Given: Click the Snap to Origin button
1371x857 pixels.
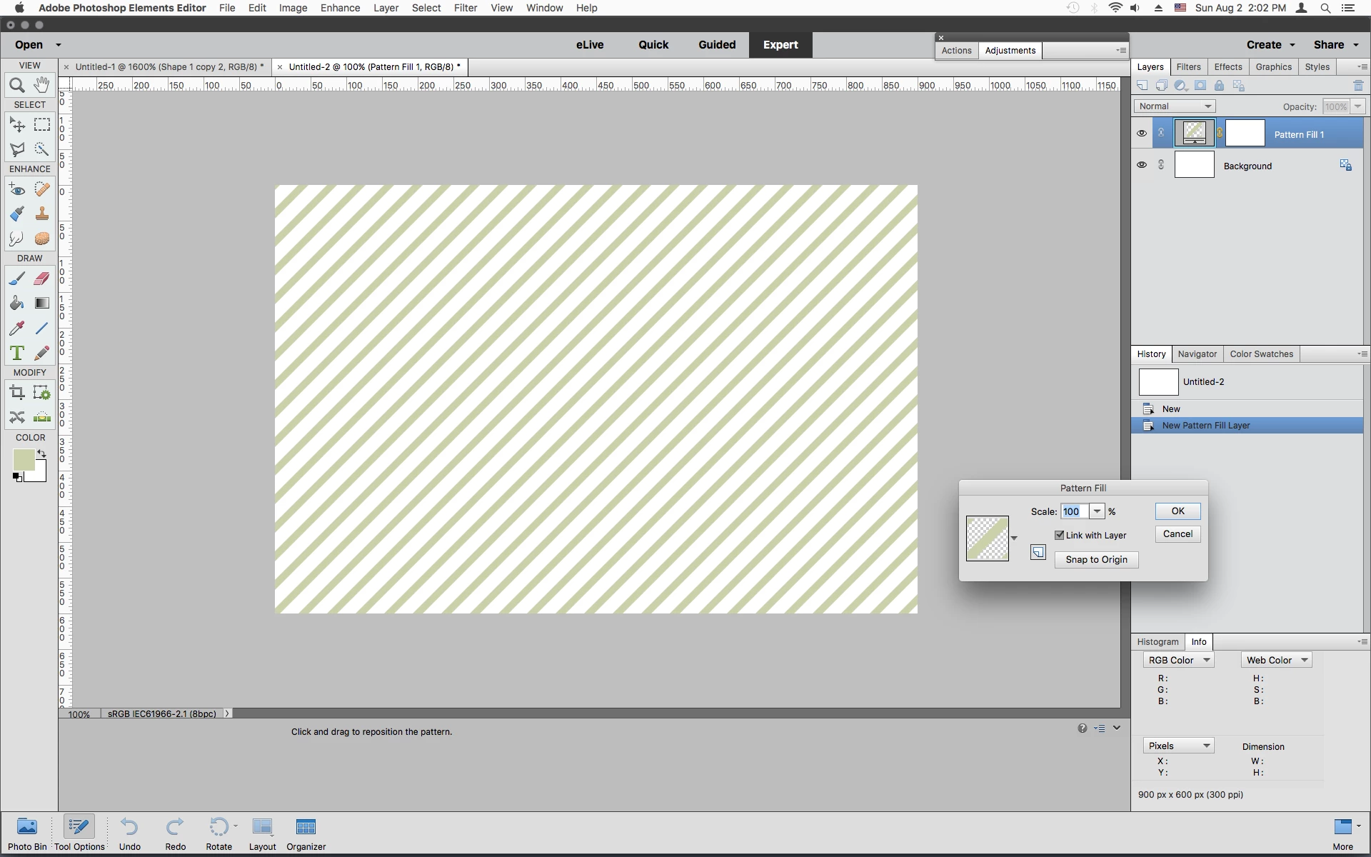Looking at the screenshot, I should [x=1096, y=560].
